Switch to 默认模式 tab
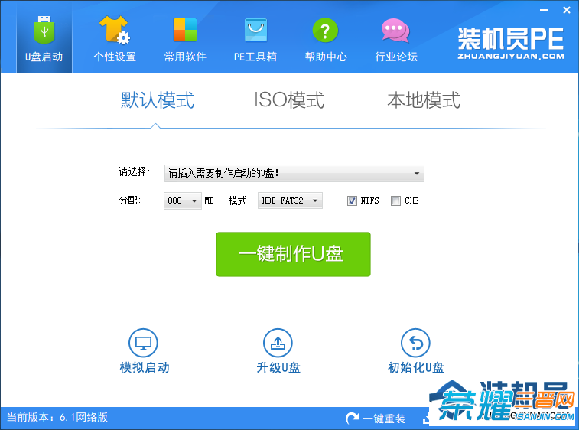 pos(158,100)
